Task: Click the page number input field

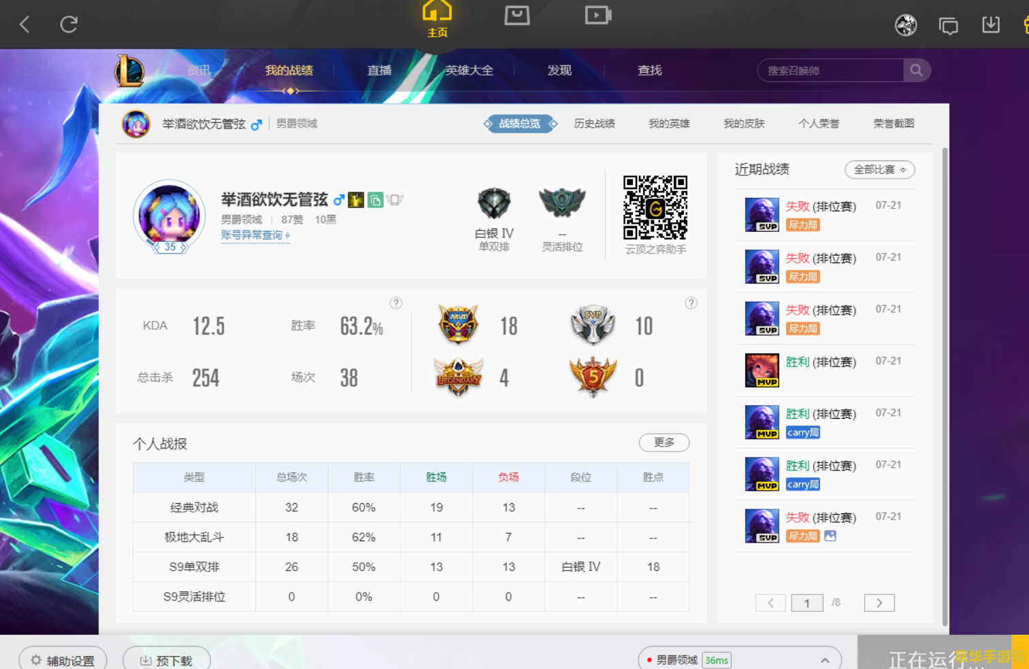Action: point(807,603)
